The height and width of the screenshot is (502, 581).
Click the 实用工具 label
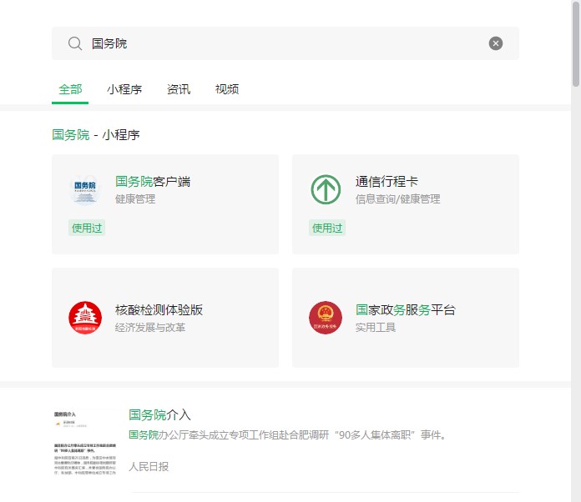(376, 327)
